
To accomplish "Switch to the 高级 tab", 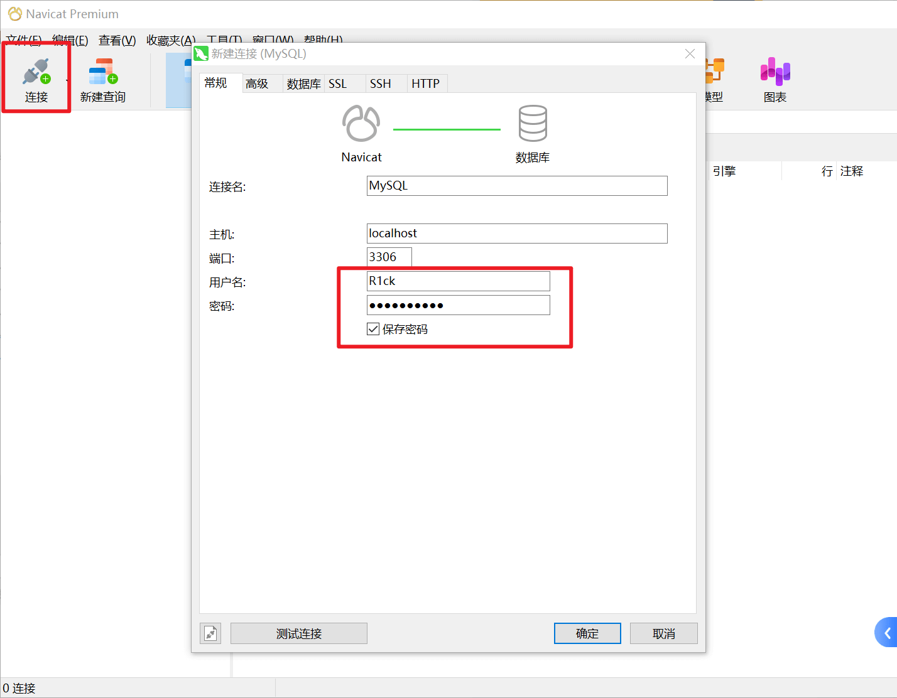I will coord(257,83).
